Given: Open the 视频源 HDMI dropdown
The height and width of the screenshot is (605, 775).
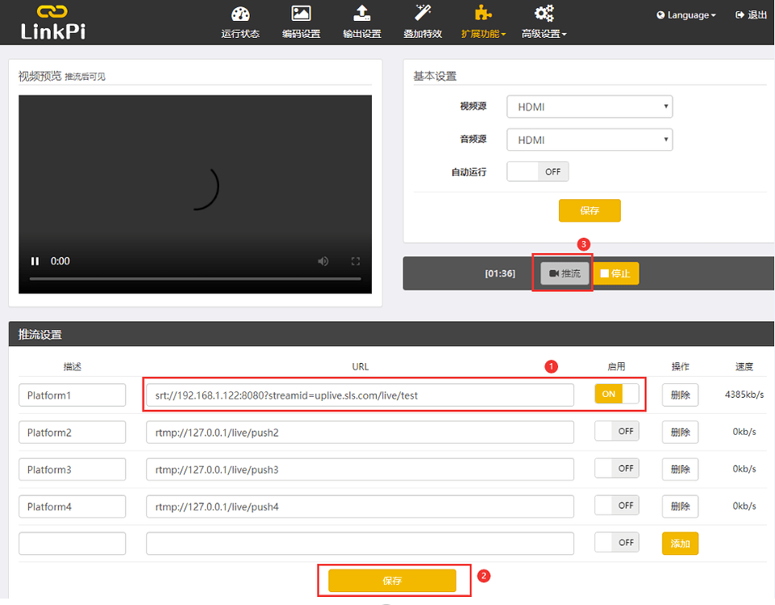Looking at the screenshot, I should coord(589,106).
